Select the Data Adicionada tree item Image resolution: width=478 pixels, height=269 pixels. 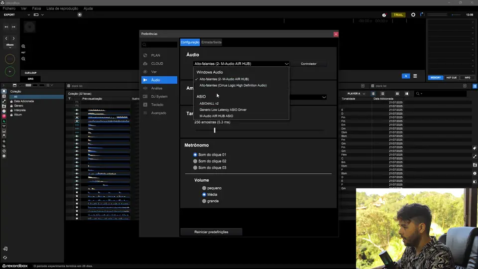point(24,101)
